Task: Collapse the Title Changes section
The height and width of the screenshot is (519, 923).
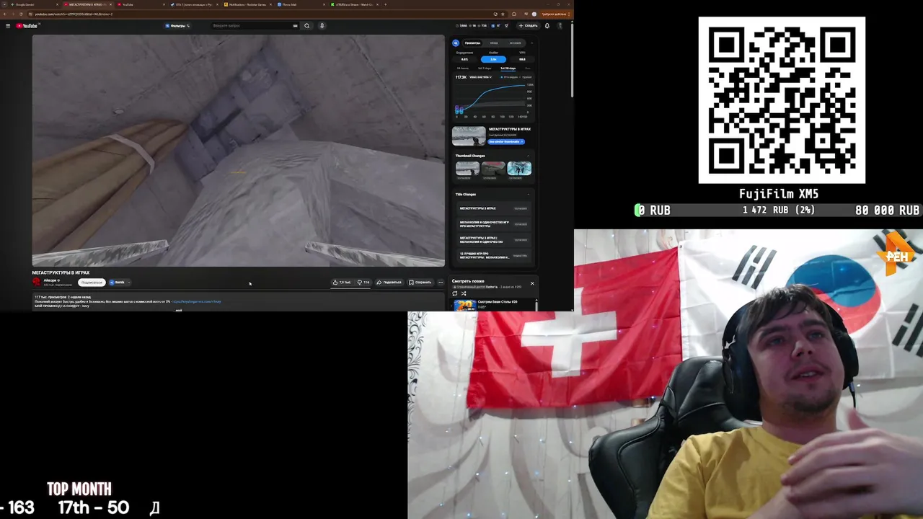Action: coord(528,194)
